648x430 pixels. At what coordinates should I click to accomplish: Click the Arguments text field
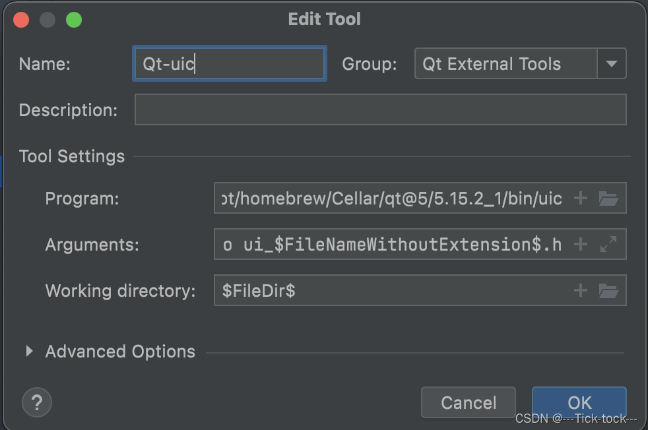click(393, 245)
